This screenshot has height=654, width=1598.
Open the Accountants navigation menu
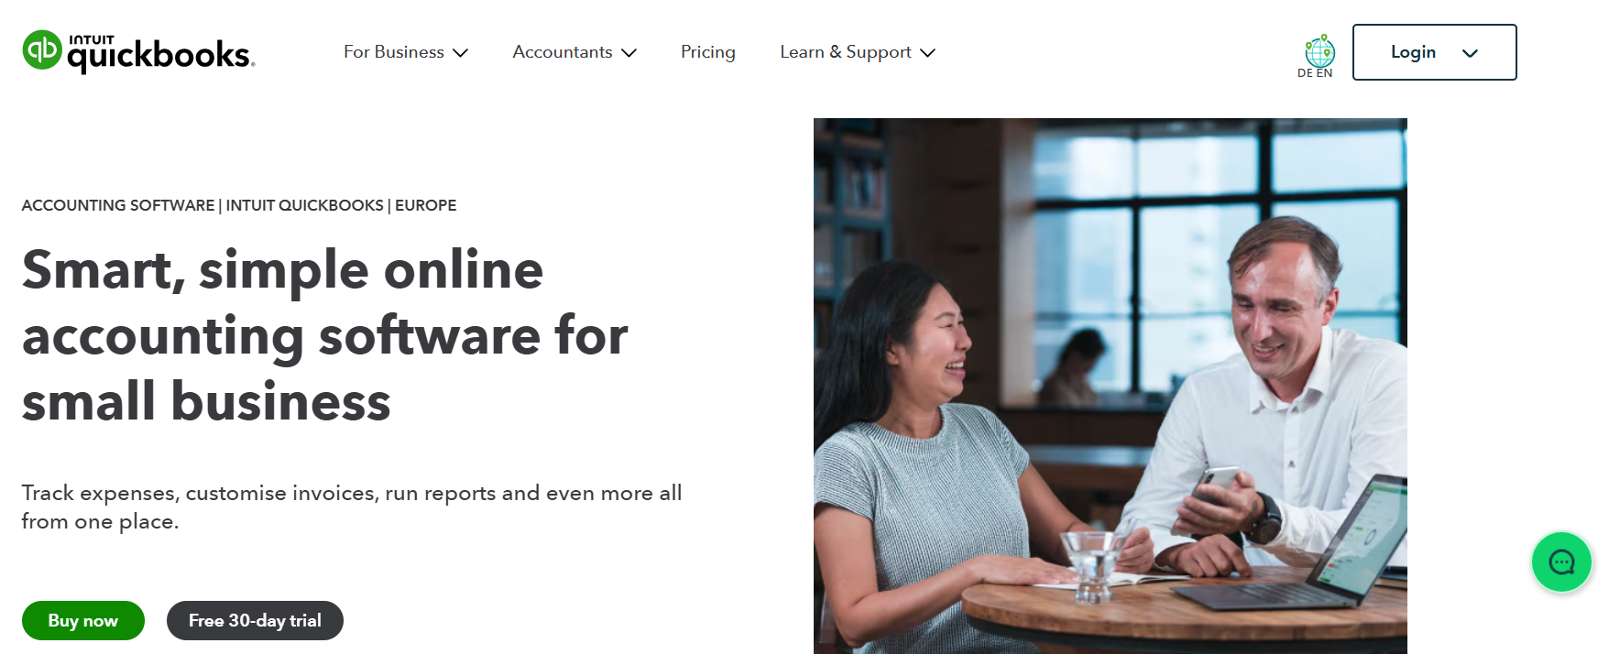563,52
